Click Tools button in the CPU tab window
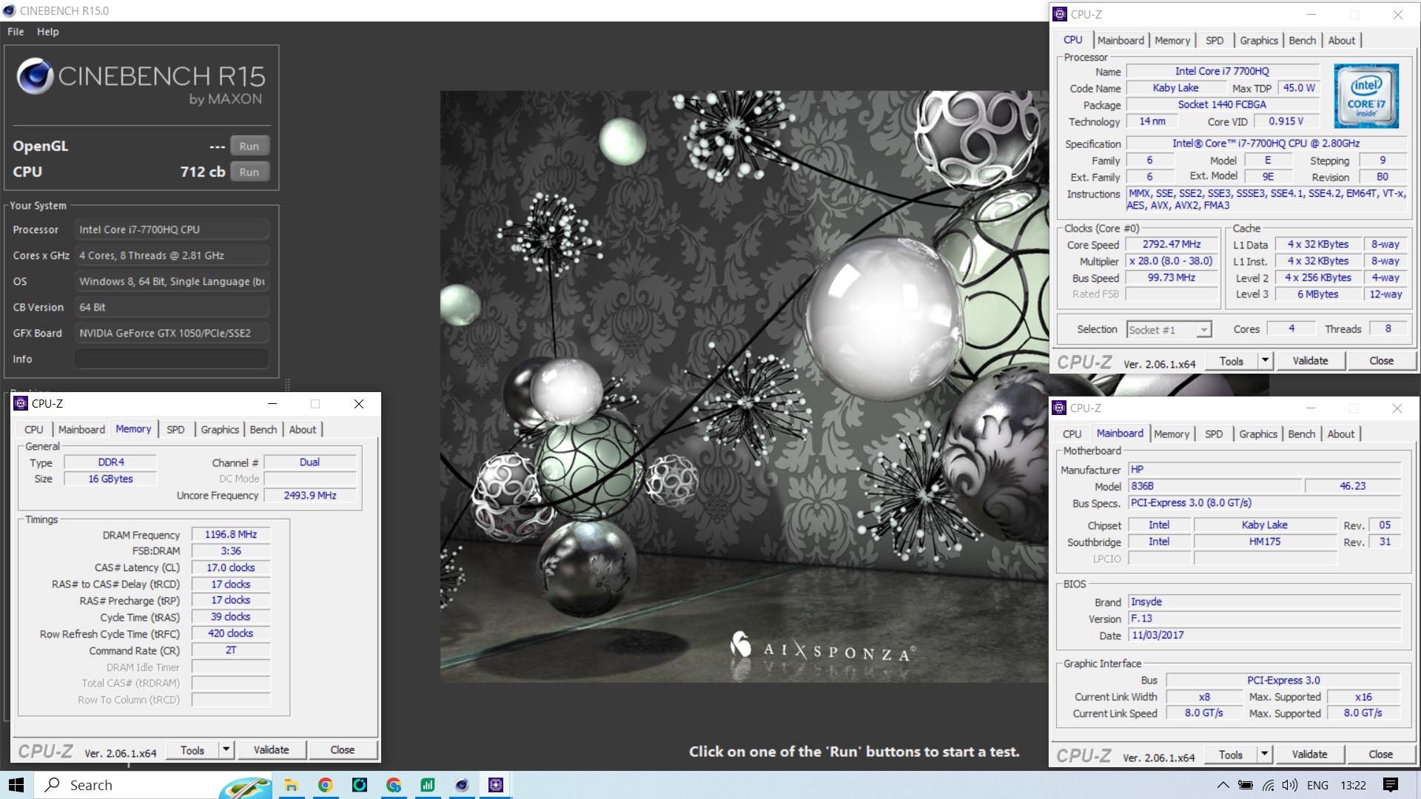1421x799 pixels. (1232, 360)
